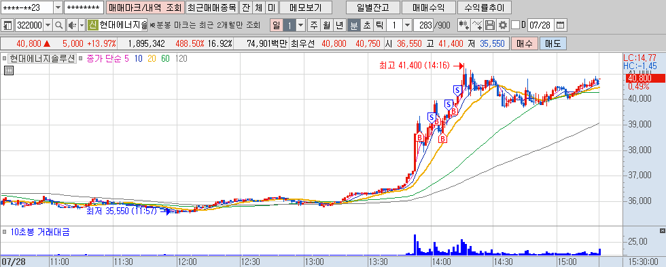The height and width of the screenshot is (267, 666).
Task: Click the add candlestick chart icon
Action: (463, 26)
